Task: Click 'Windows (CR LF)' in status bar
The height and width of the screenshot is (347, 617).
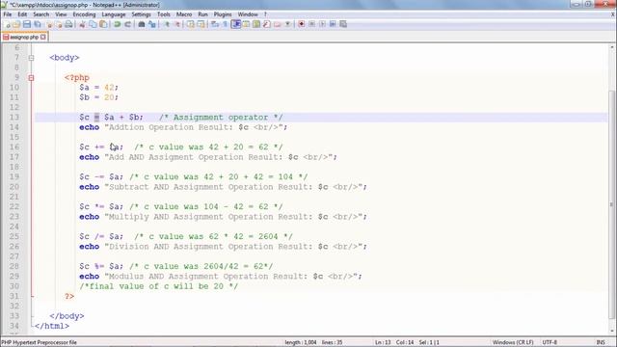Action: 513,342
